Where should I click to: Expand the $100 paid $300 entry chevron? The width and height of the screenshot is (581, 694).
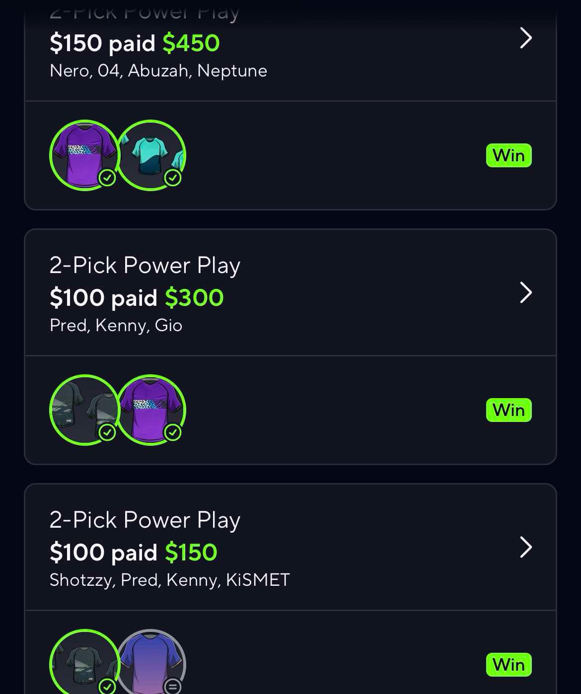click(526, 292)
